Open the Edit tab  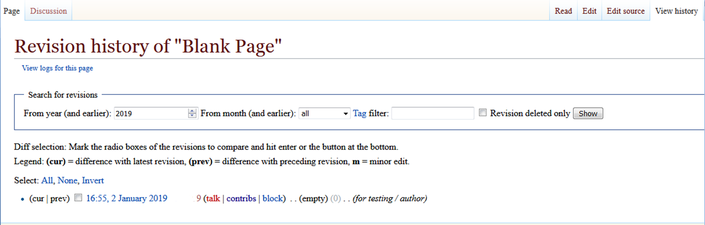589,11
